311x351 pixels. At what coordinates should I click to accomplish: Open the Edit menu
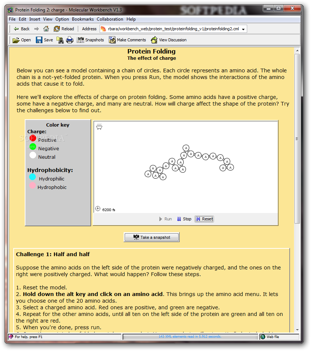pos(23,19)
